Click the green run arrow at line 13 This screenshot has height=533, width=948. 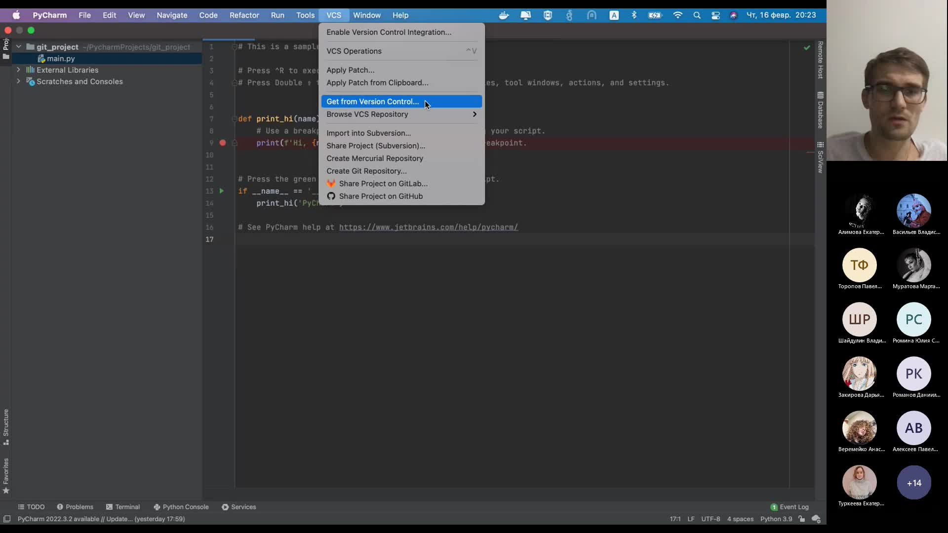(x=222, y=191)
